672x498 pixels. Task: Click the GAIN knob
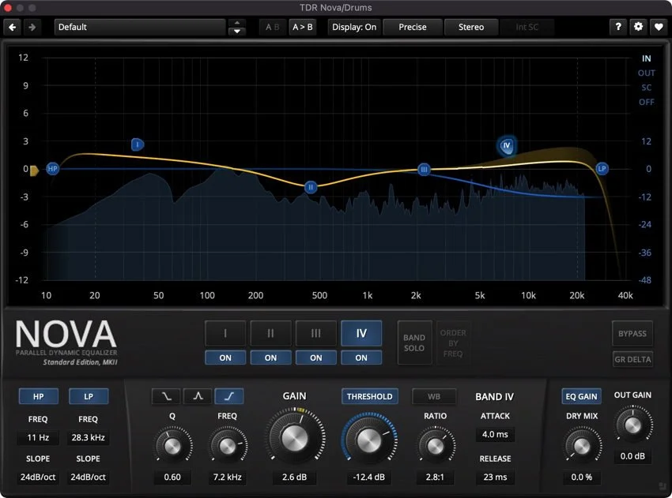294,438
